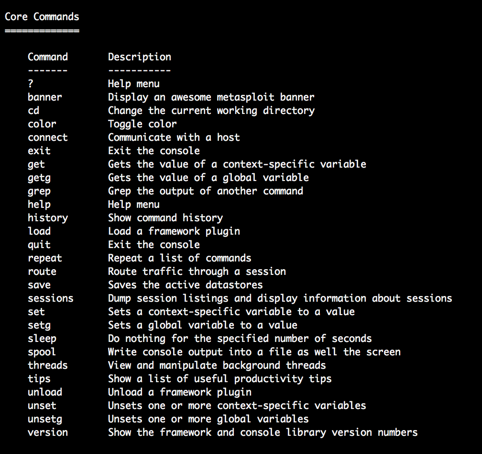This screenshot has width=482, height=454.
Task: Click the 'Saves the active datastores' text
Action: (x=186, y=285)
